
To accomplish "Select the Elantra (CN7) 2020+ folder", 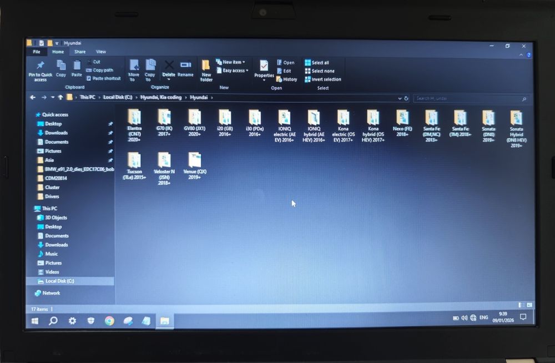I will (x=134, y=125).
